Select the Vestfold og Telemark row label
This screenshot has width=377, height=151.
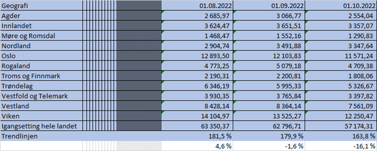tap(41, 96)
